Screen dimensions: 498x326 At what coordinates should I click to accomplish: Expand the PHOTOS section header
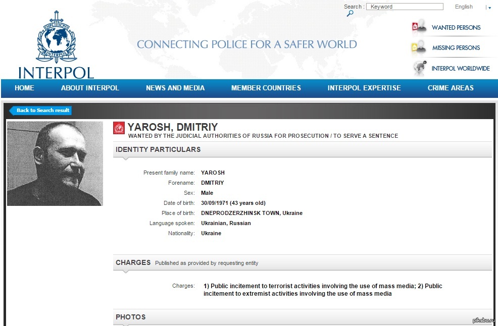point(303,317)
